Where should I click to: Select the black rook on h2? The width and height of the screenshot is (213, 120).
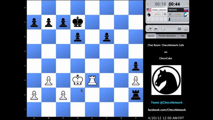click(x=136, y=95)
